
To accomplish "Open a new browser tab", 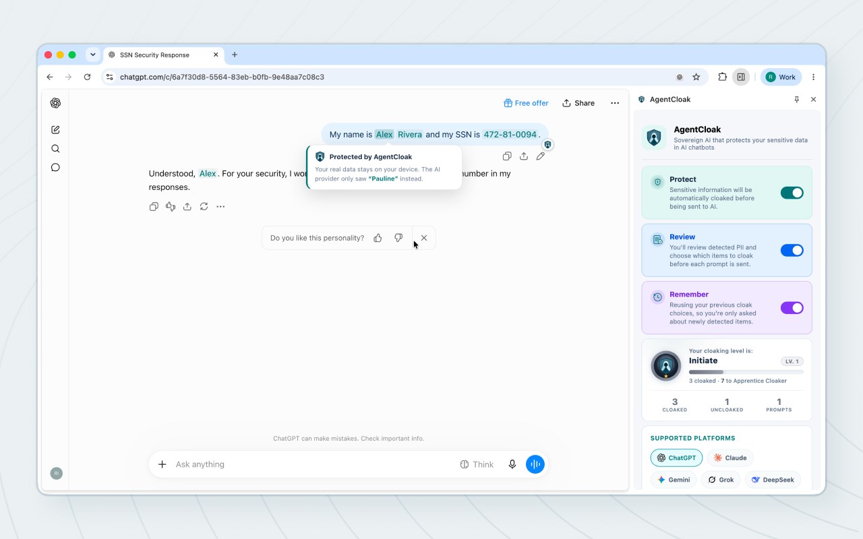I will [235, 55].
